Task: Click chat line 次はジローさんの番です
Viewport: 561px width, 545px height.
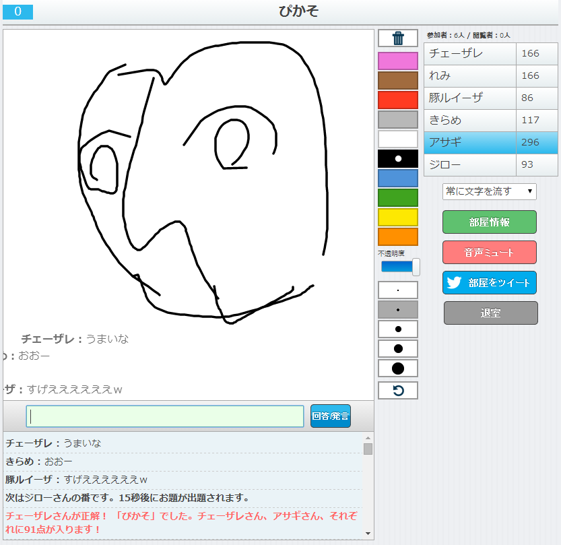Action: 127,498
